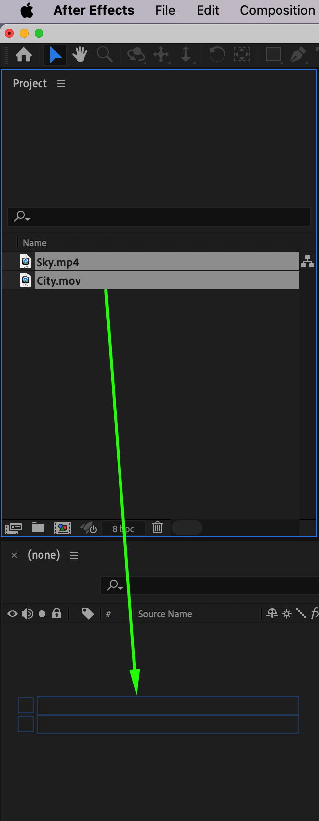Activate the Selection arrow tool
319x821 pixels.
tap(56, 55)
